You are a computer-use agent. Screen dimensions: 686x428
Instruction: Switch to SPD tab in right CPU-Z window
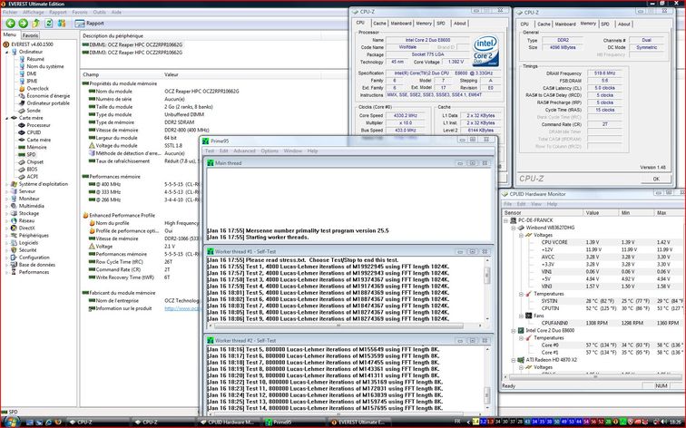coord(605,24)
